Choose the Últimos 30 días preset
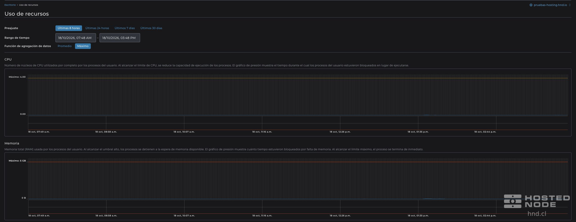Image resolution: width=576 pixels, height=222 pixels. 151,28
